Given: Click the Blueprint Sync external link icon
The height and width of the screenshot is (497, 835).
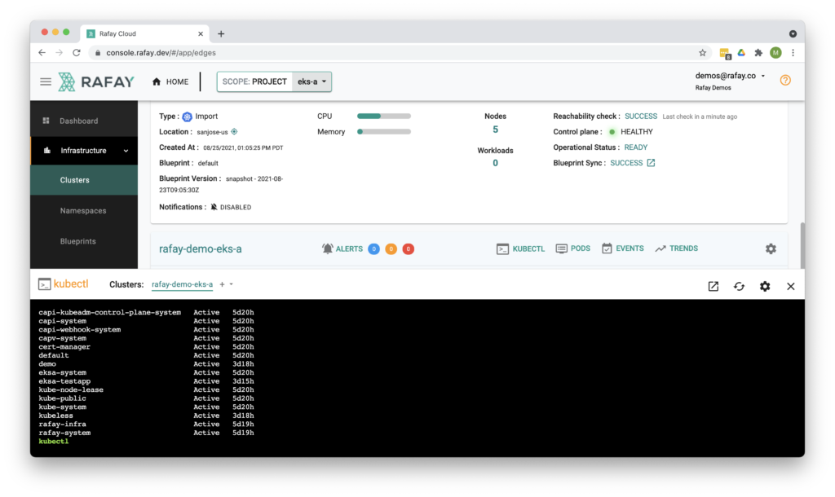Looking at the screenshot, I should 651,163.
